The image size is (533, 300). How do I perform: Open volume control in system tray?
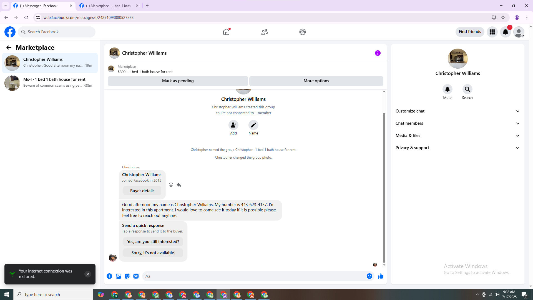[x=497, y=294]
